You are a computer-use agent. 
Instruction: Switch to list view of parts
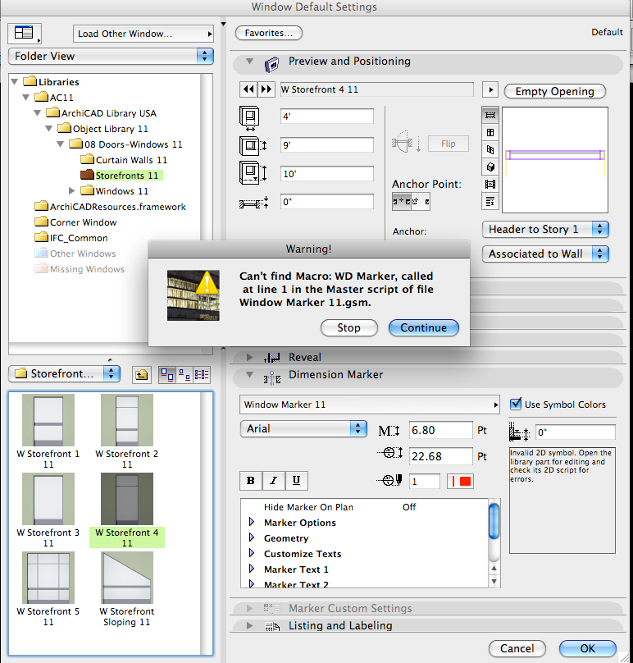pos(202,375)
